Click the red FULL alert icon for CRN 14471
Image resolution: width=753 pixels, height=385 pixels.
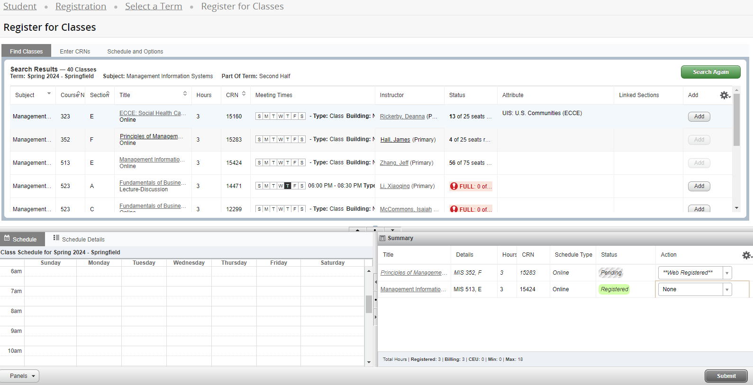(x=454, y=186)
